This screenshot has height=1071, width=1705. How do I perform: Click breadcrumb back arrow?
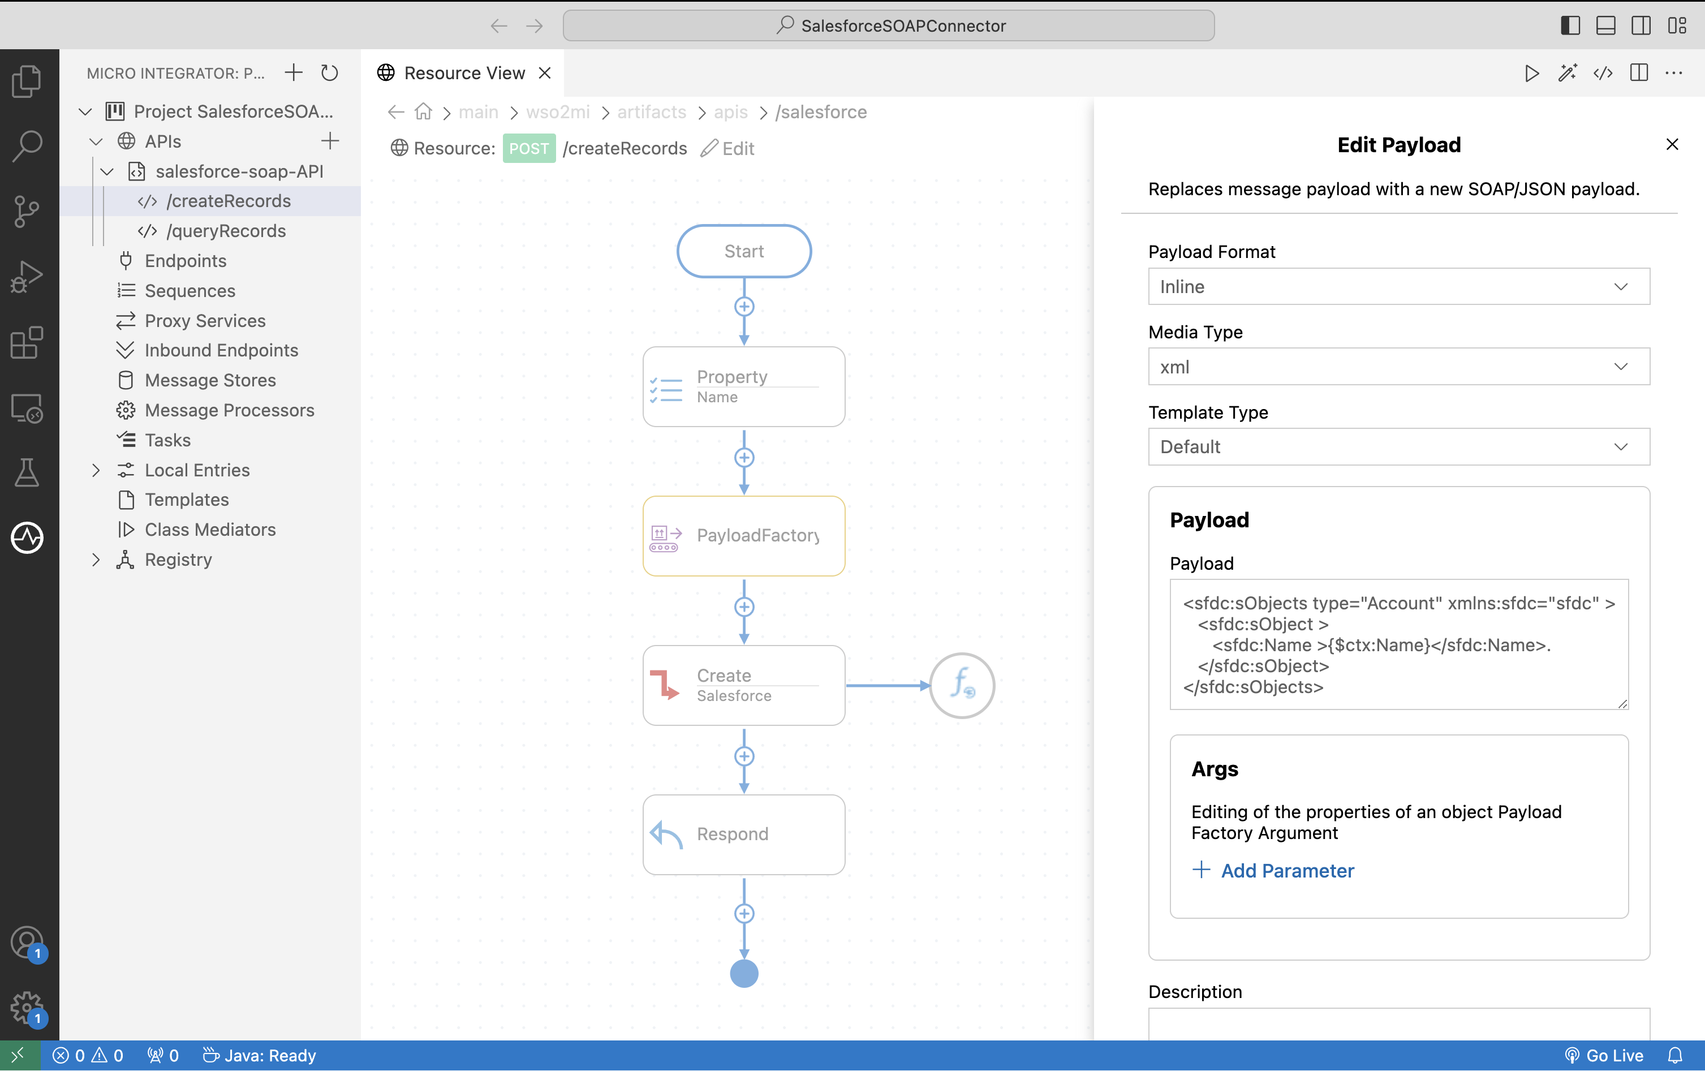(396, 112)
